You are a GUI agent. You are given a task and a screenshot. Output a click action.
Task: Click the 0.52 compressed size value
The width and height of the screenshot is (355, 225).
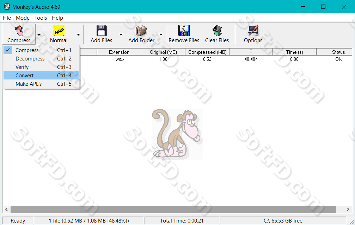tap(207, 59)
